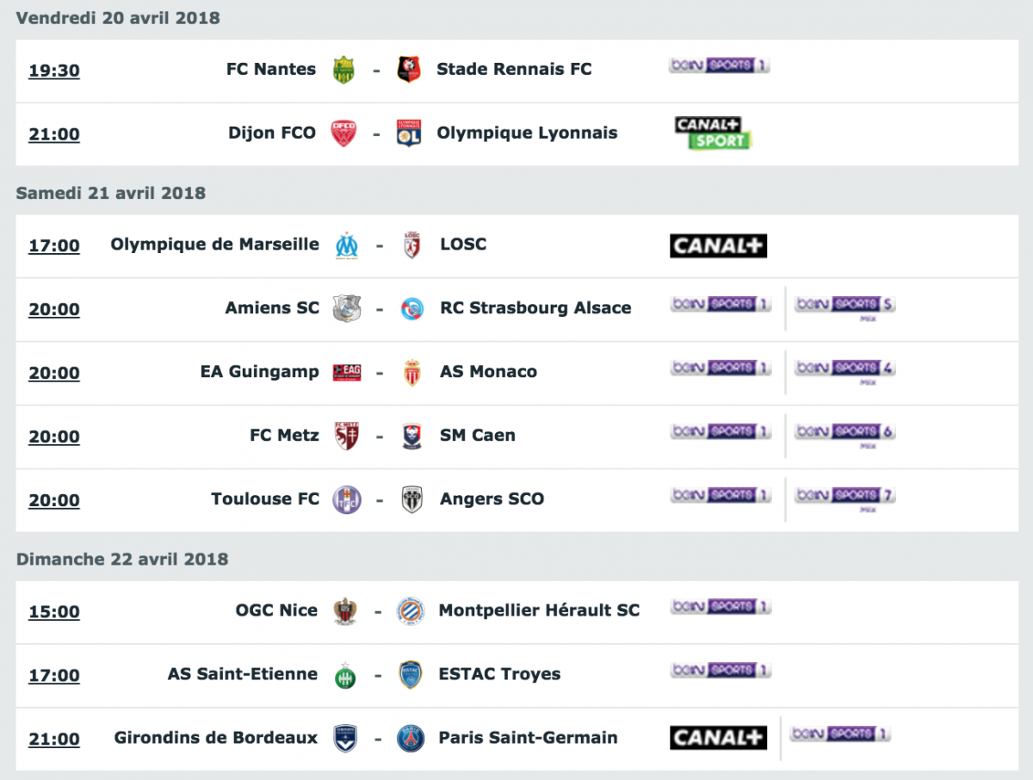
Task: Click the Girondins de Bordeaux crest
Action: point(345,739)
